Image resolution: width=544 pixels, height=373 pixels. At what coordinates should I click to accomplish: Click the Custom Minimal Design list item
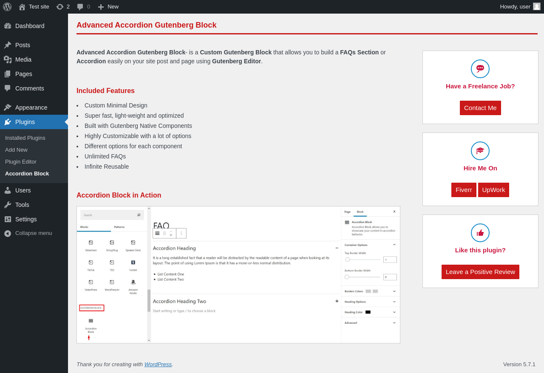(116, 105)
